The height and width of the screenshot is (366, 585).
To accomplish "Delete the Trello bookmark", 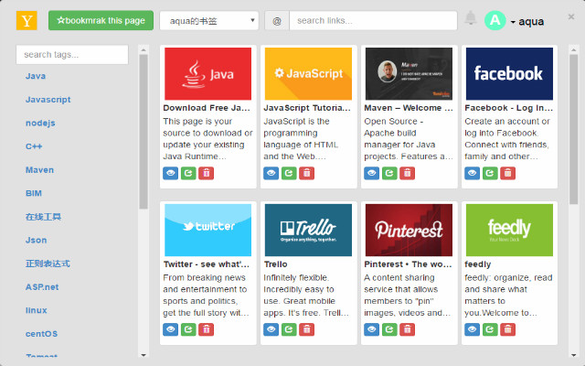I will 307,329.
